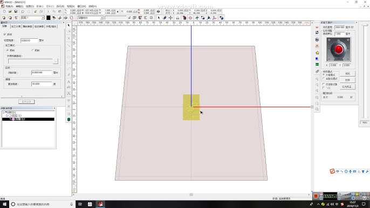Click the red joystick ball control
The image size is (370, 208).
point(338,49)
